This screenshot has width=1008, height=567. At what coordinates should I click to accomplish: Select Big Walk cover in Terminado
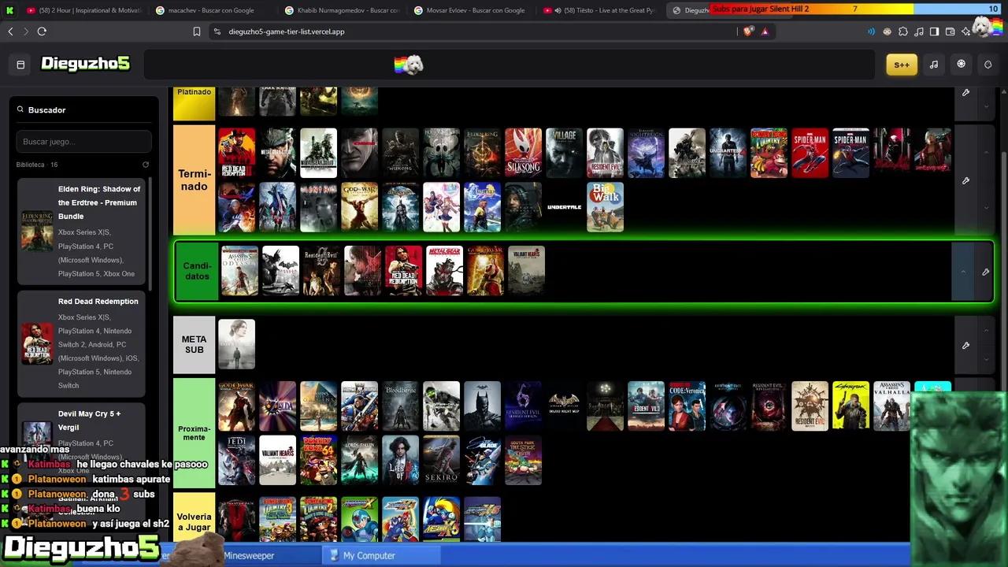606,207
